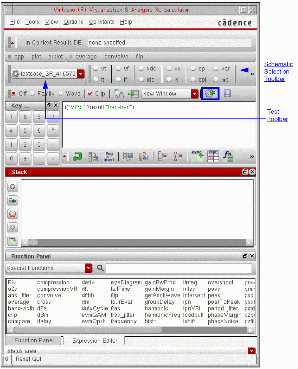
Task: Click the average toolbar button
Action: pos(86,56)
